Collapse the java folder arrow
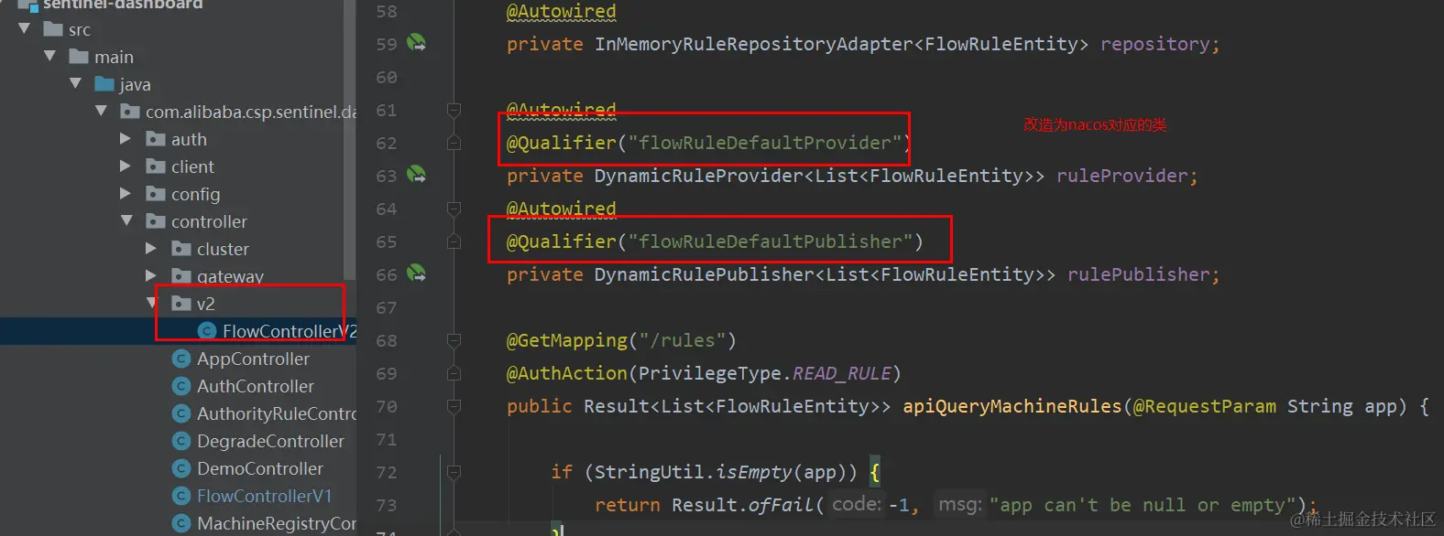 [76, 84]
